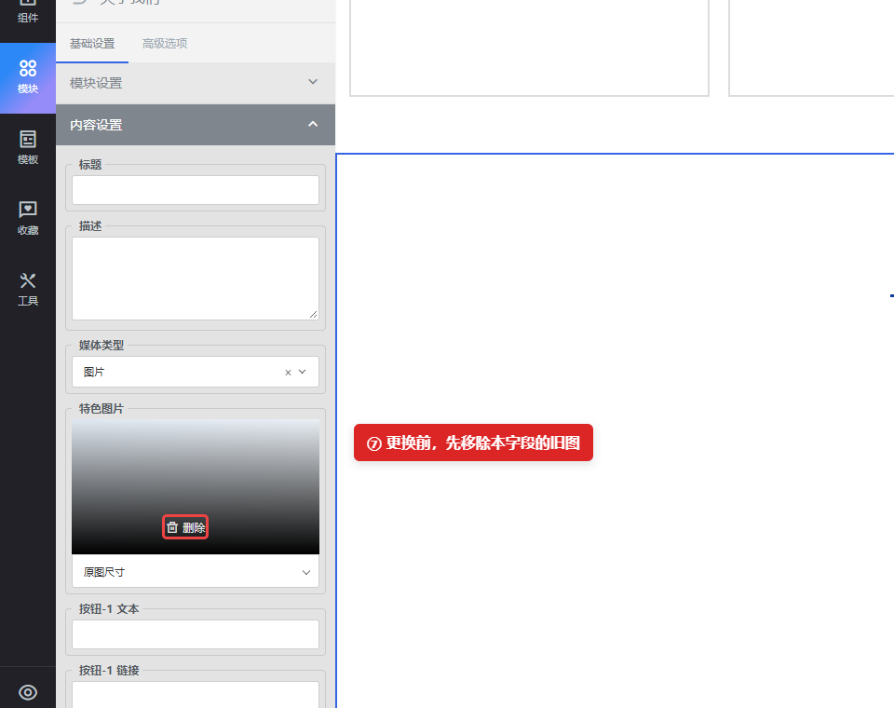
Task: Select the 模块 sidebar icon
Action: click(27, 77)
